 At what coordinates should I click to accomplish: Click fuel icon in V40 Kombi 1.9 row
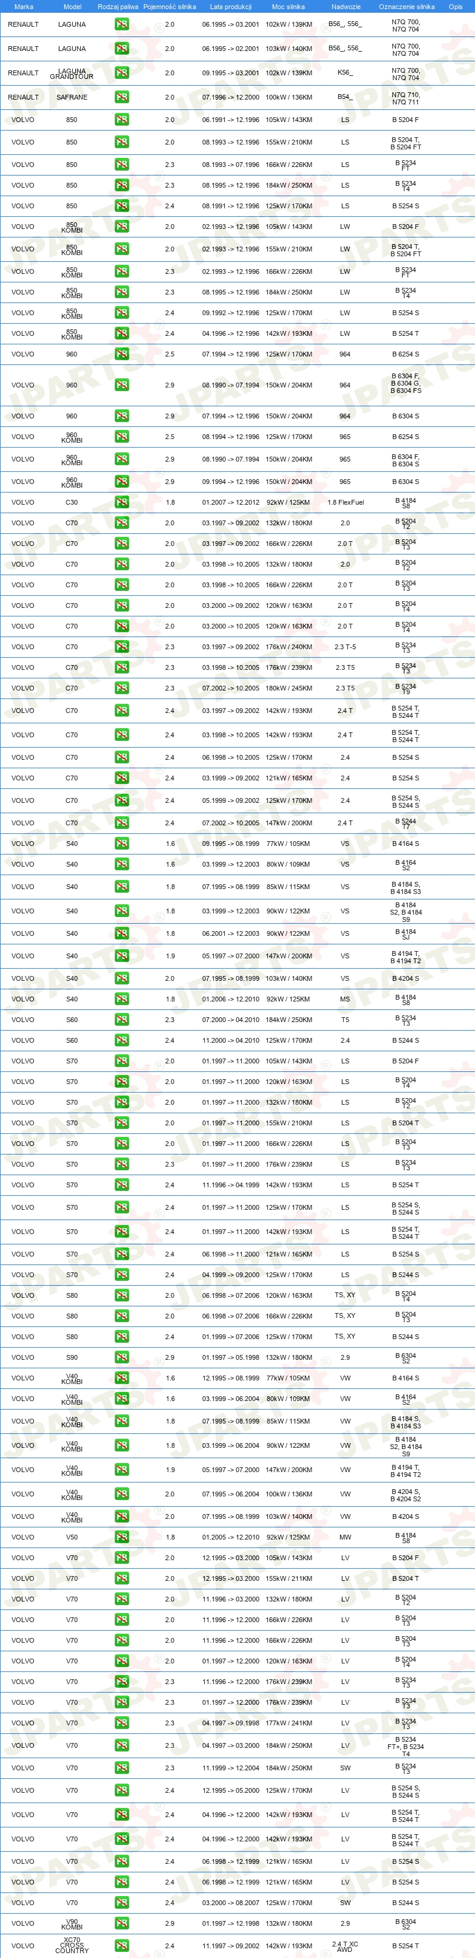point(121,1470)
